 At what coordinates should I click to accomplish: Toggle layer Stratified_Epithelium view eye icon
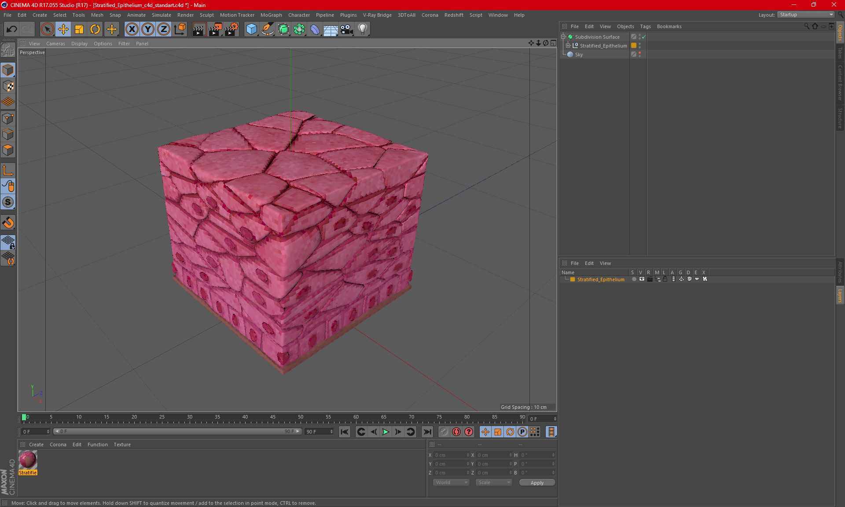tap(642, 279)
